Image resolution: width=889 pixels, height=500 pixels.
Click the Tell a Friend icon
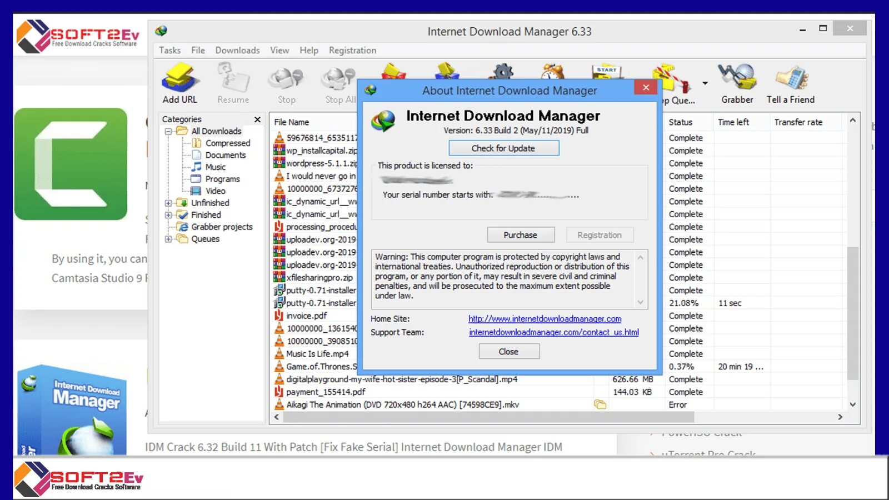click(x=791, y=77)
